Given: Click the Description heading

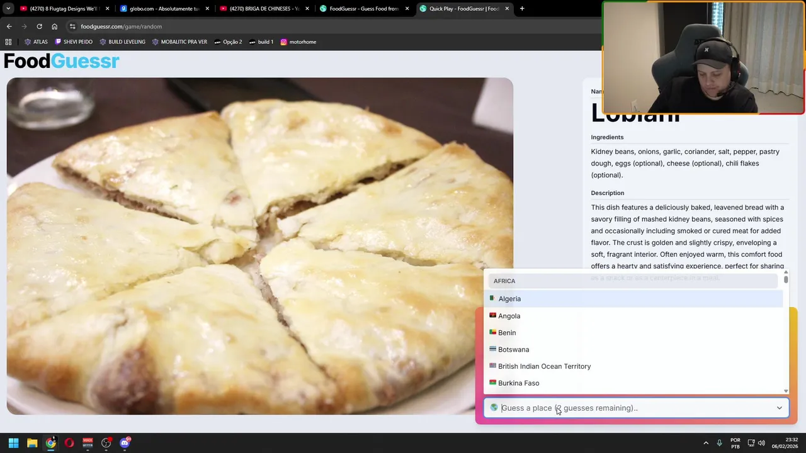Looking at the screenshot, I should click(x=608, y=193).
